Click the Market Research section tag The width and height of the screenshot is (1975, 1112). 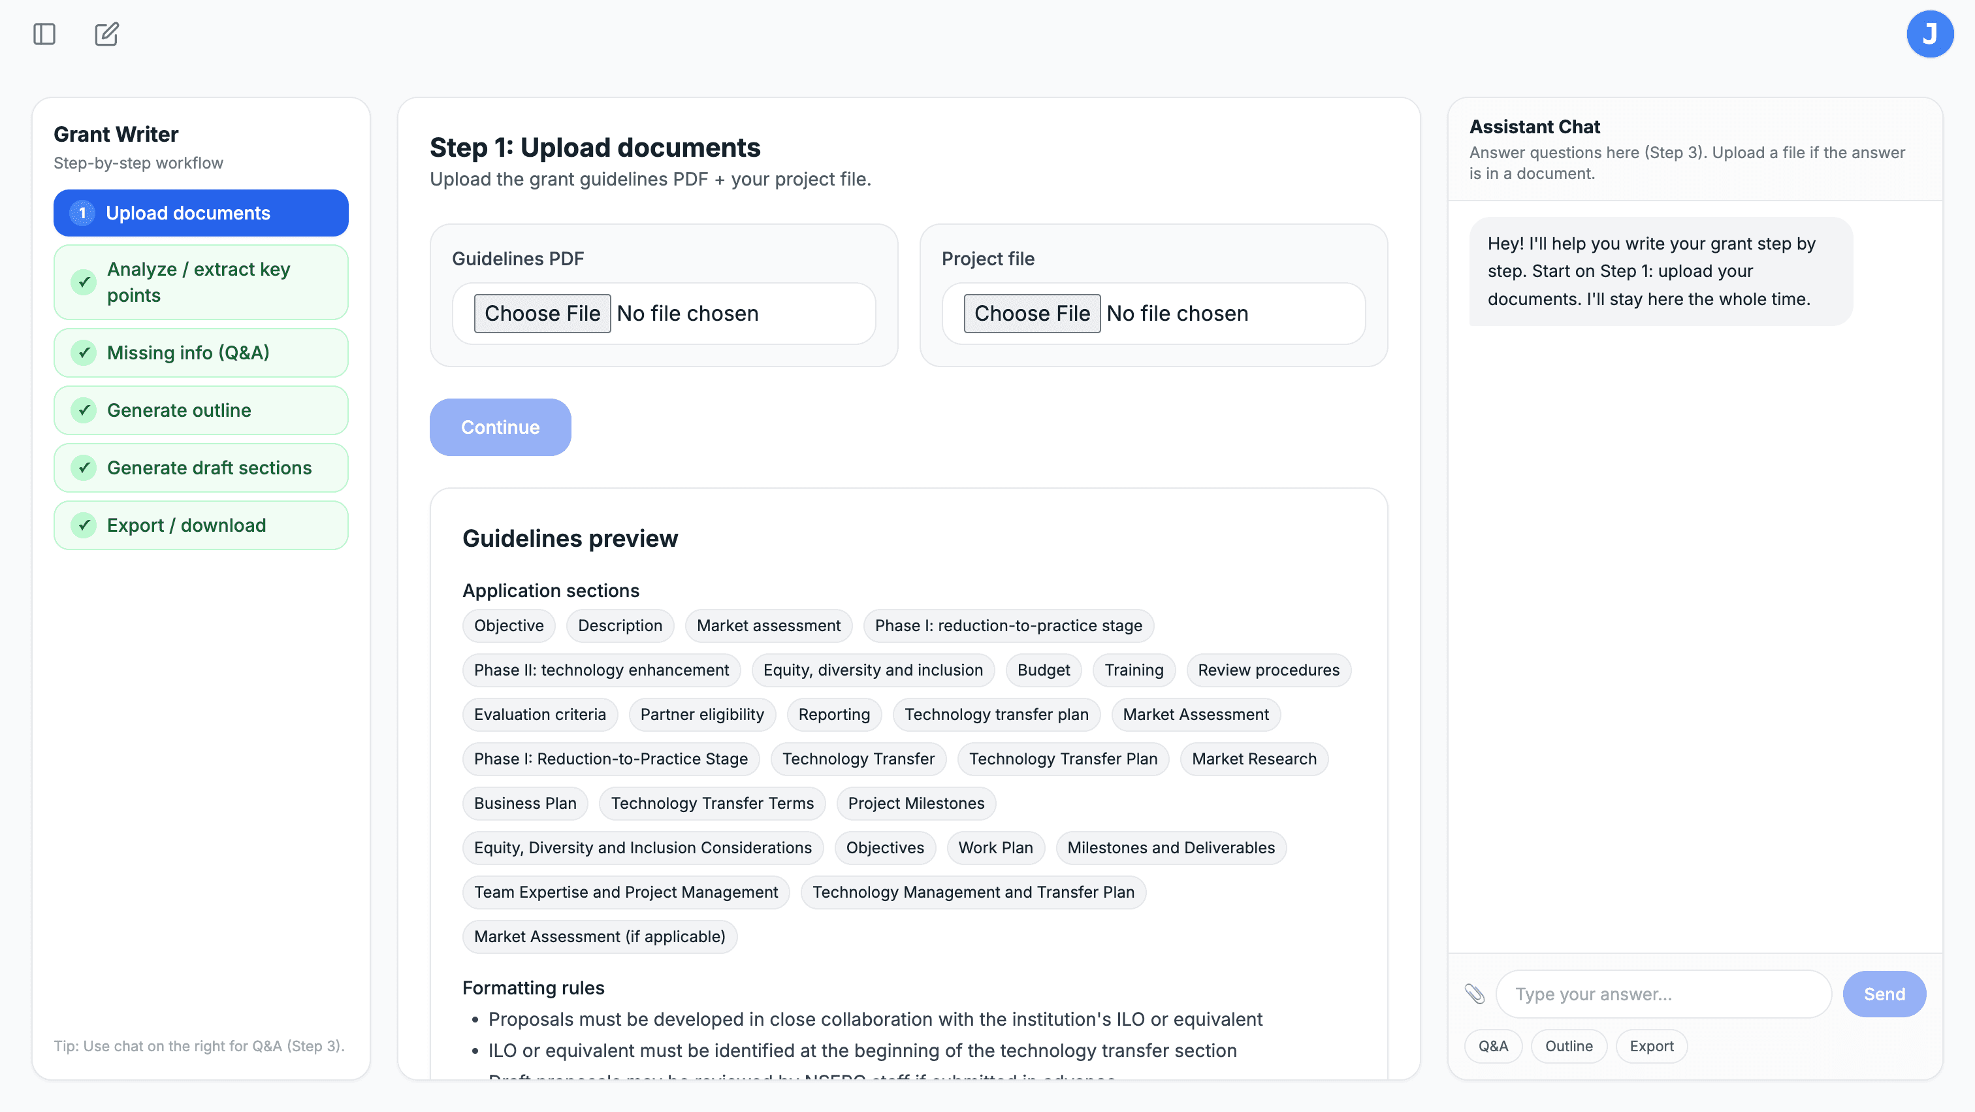(x=1255, y=759)
